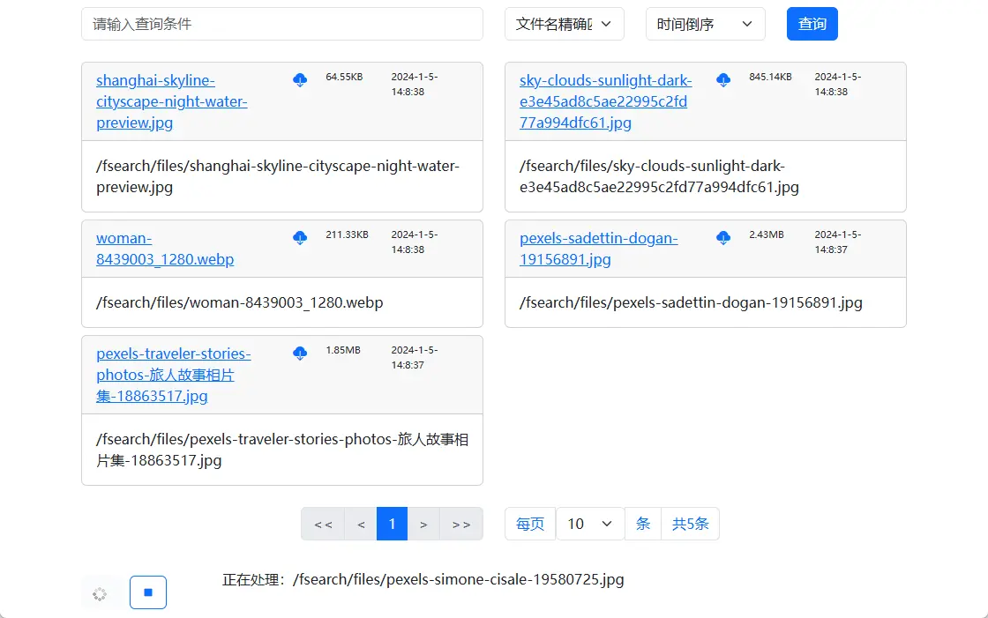Download shanghai-skyline-cityscape file via cloud icon
This screenshot has width=988, height=618.
(300, 78)
